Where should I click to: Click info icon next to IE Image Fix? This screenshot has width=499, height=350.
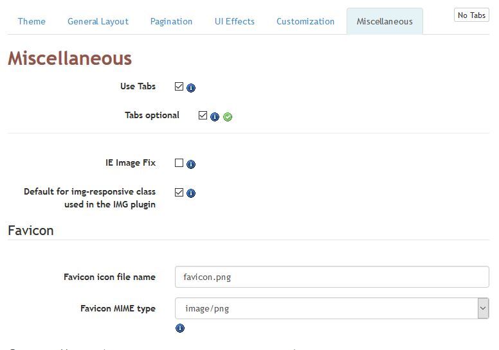[x=191, y=164]
